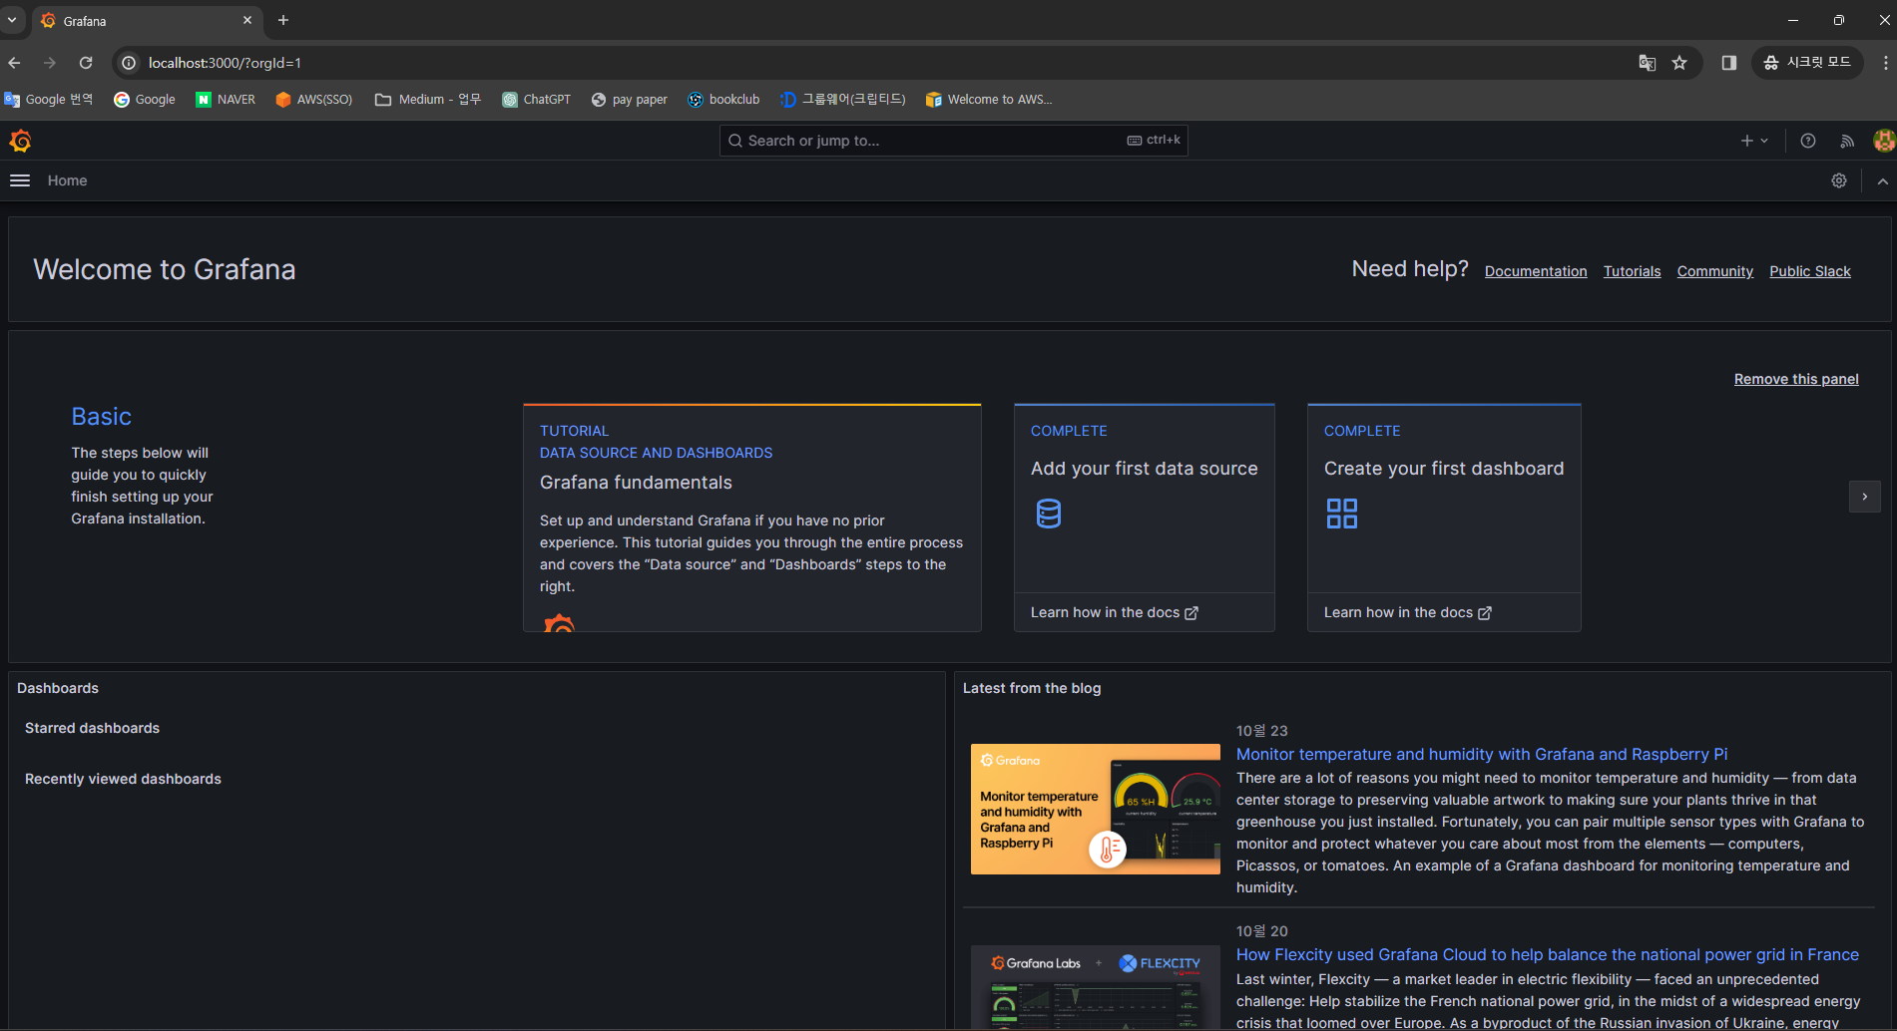Click browser back arrow button
The width and height of the screenshot is (1897, 1031).
click(14, 63)
